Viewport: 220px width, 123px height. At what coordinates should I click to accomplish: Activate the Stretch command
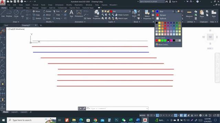click(37, 18)
